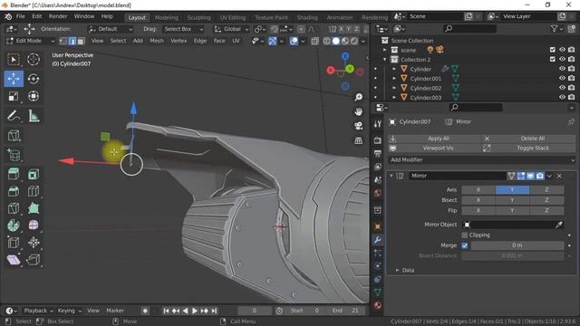Toggle Mirror axis X

coord(478,189)
